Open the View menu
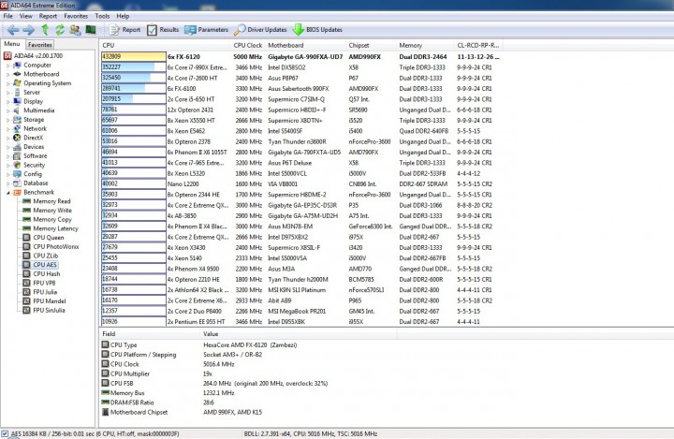Image resolution: width=674 pixels, height=439 pixels. [26, 16]
